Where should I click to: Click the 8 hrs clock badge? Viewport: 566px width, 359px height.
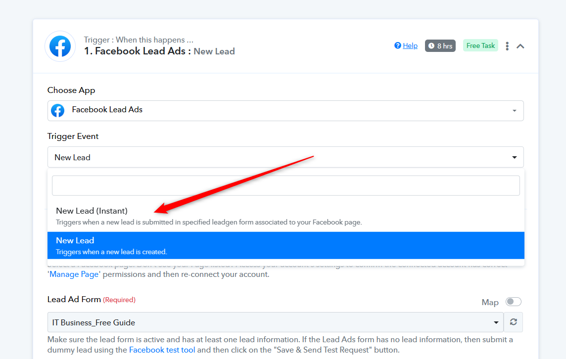click(440, 46)
